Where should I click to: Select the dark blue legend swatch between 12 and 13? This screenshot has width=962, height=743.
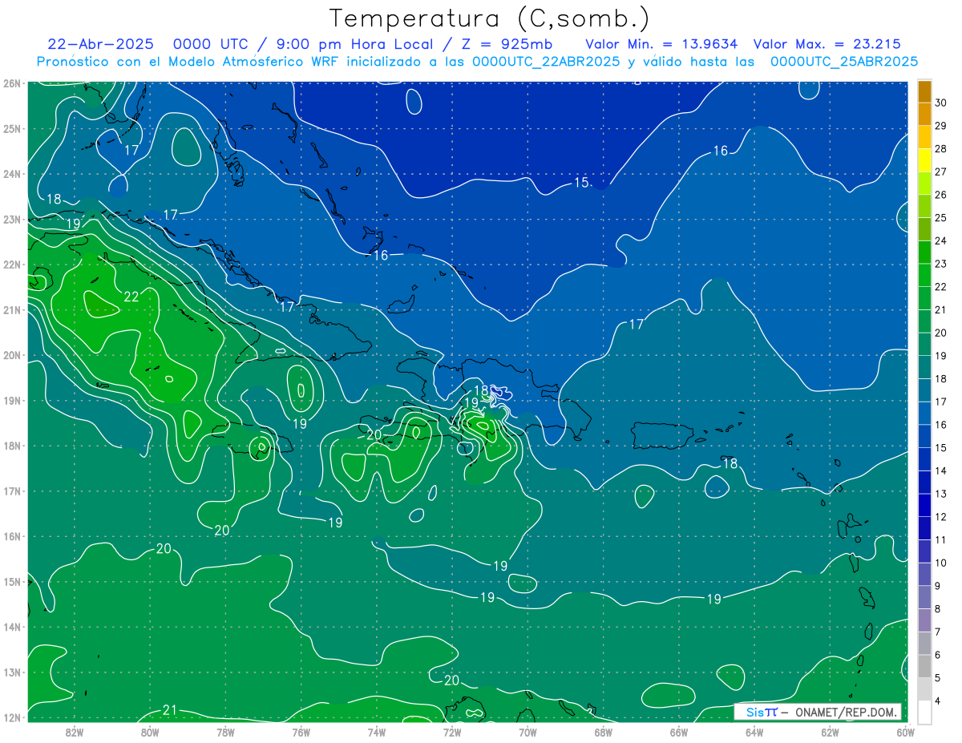[x=924, y=505]
